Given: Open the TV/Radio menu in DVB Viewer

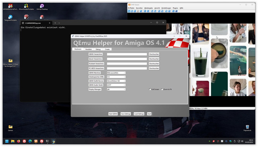Looking at the screenshot, I should click(131, 8).
